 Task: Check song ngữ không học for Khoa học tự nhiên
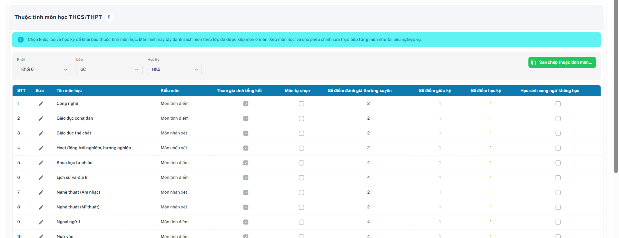pyautogui.click(x=558, y=163)
